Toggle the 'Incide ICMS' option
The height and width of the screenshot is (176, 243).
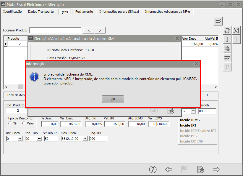click(x=189, y=120)
